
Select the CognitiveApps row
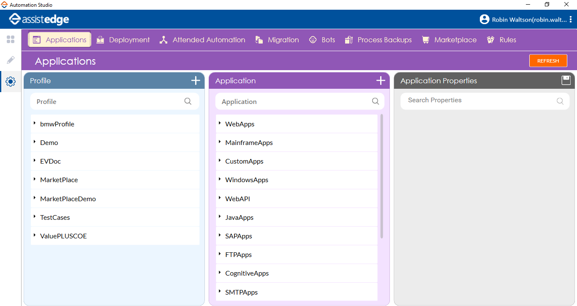(297, 273)
